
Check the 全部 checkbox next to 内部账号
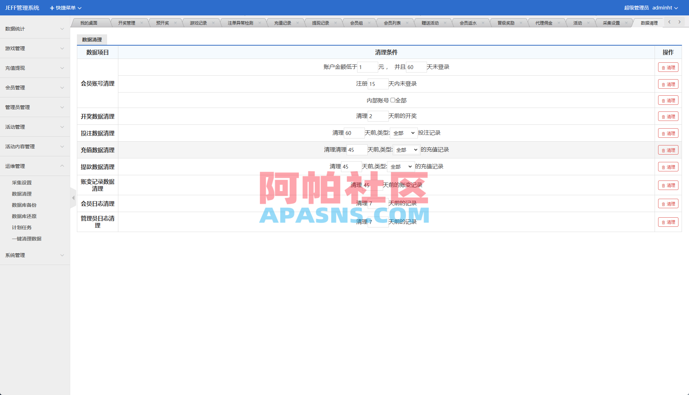pyautogui.click(x=393, y=100)
